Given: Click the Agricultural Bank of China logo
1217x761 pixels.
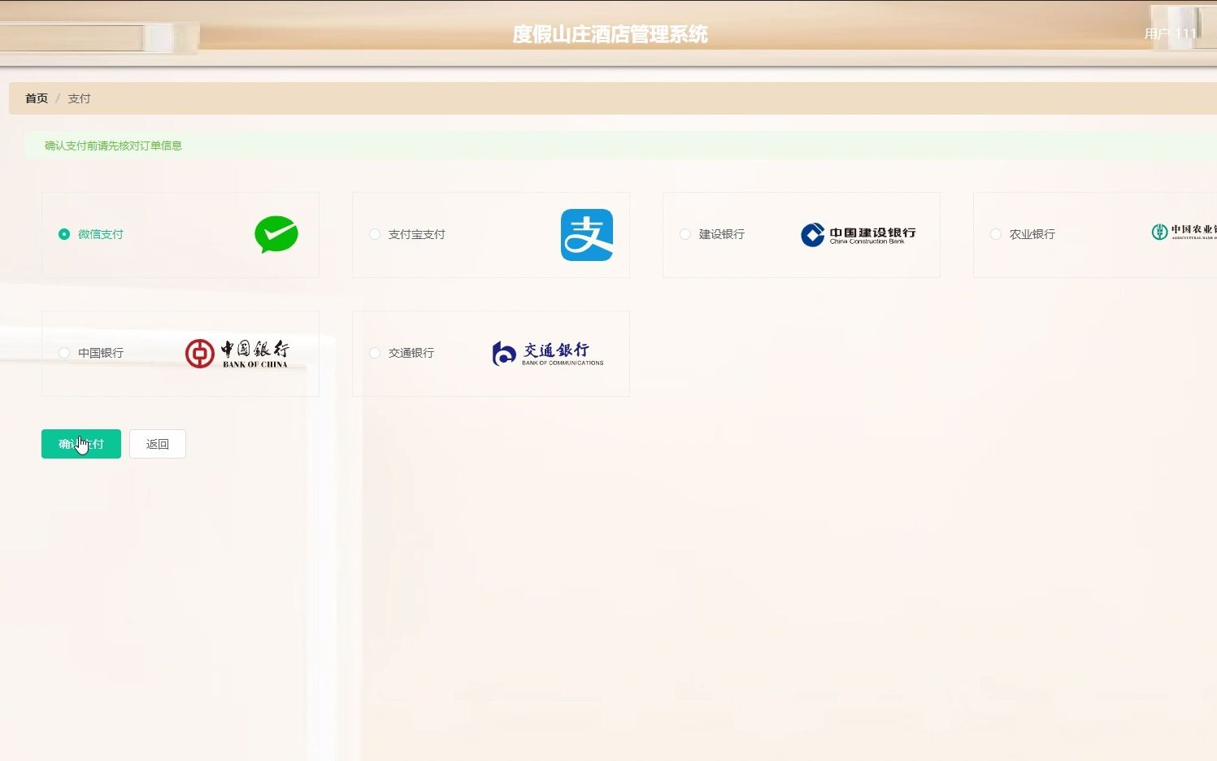Looking at the screenshot, I should 1184,233.
